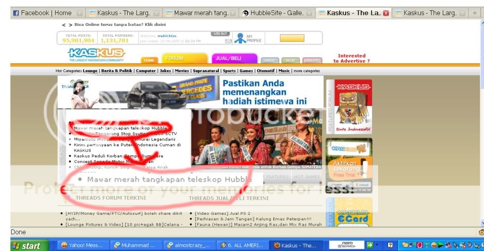Click the more categories link
Image resolution: width=484 pixels, height=251 pixels.
click(x=306, y=71)
